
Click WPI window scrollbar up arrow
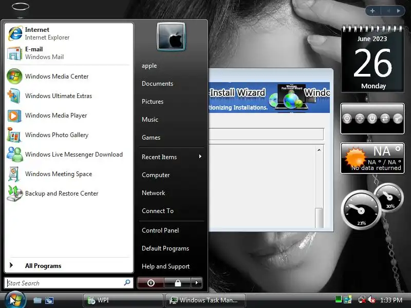coord(319,150)
